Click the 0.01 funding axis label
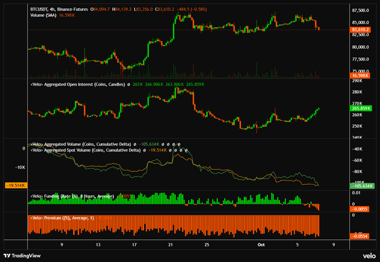Image resolution: width=380 pixels, height=262 pixels. point(356,193)
